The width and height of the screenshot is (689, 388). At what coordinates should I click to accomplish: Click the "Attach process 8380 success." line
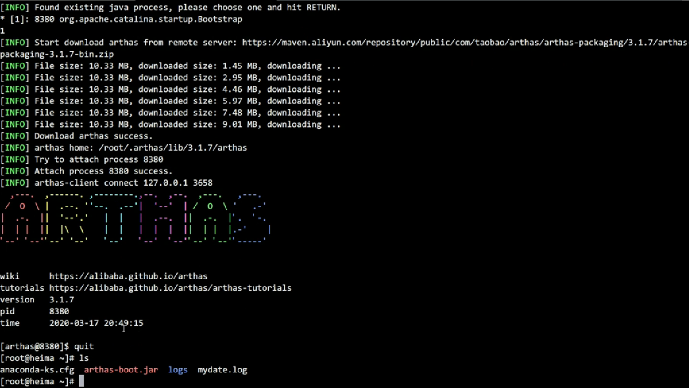(x=103, y=171)
